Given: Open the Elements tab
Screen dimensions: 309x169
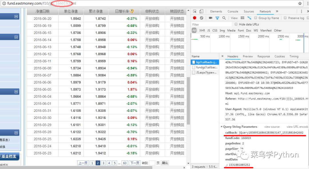Looking at the screenshot, I should pyautogui.click(x=216, y=11).
